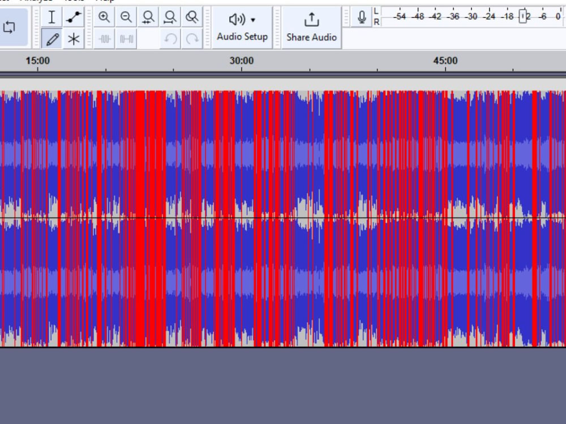Select the Envelope tool
Screen dimensions: 566x424
click(x=74, y=17)
